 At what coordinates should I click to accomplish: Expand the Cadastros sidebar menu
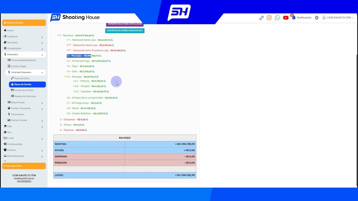coord(24,37)
